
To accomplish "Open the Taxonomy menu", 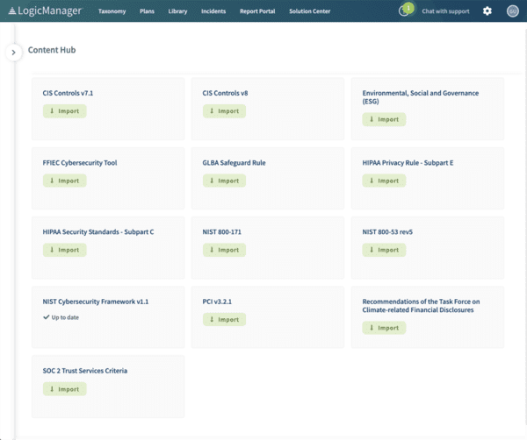I will pos(112,11).
